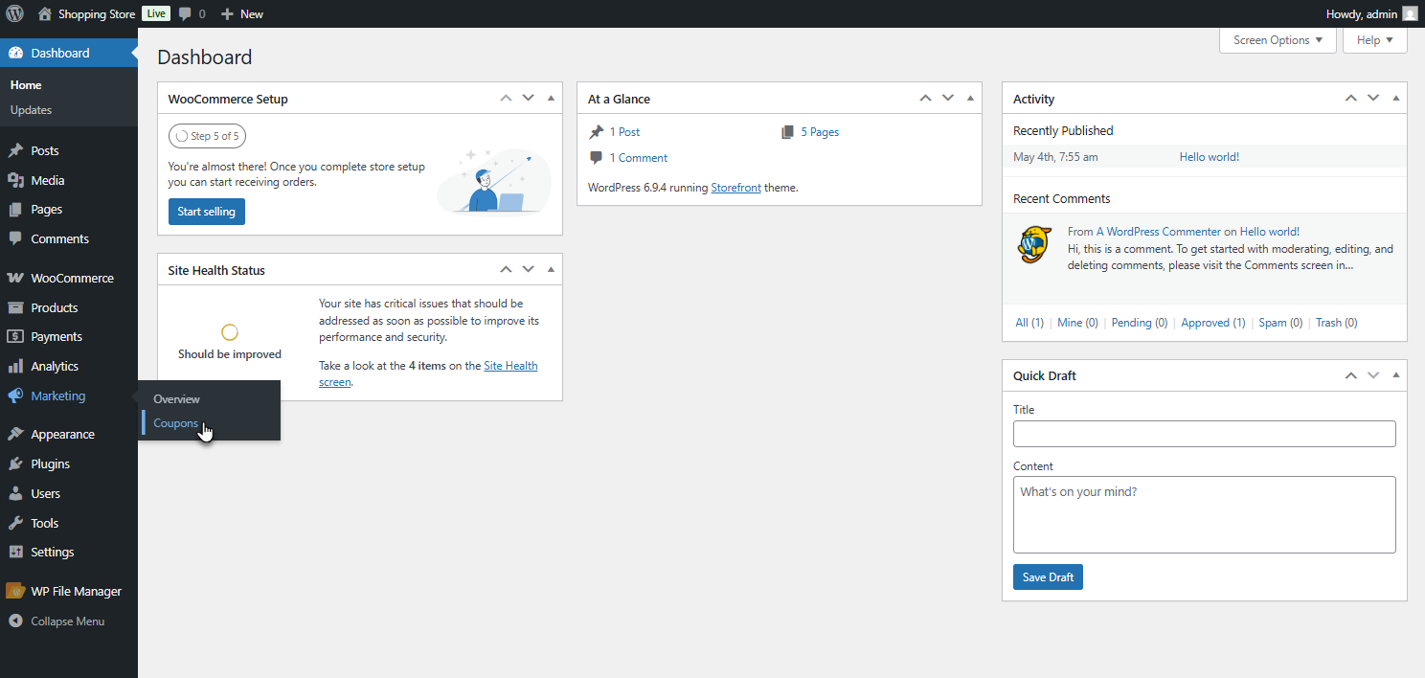Click the Analytics bar chart icon
The width and height of the screenshot is (1425, 678).
click(x=15, y=366)
